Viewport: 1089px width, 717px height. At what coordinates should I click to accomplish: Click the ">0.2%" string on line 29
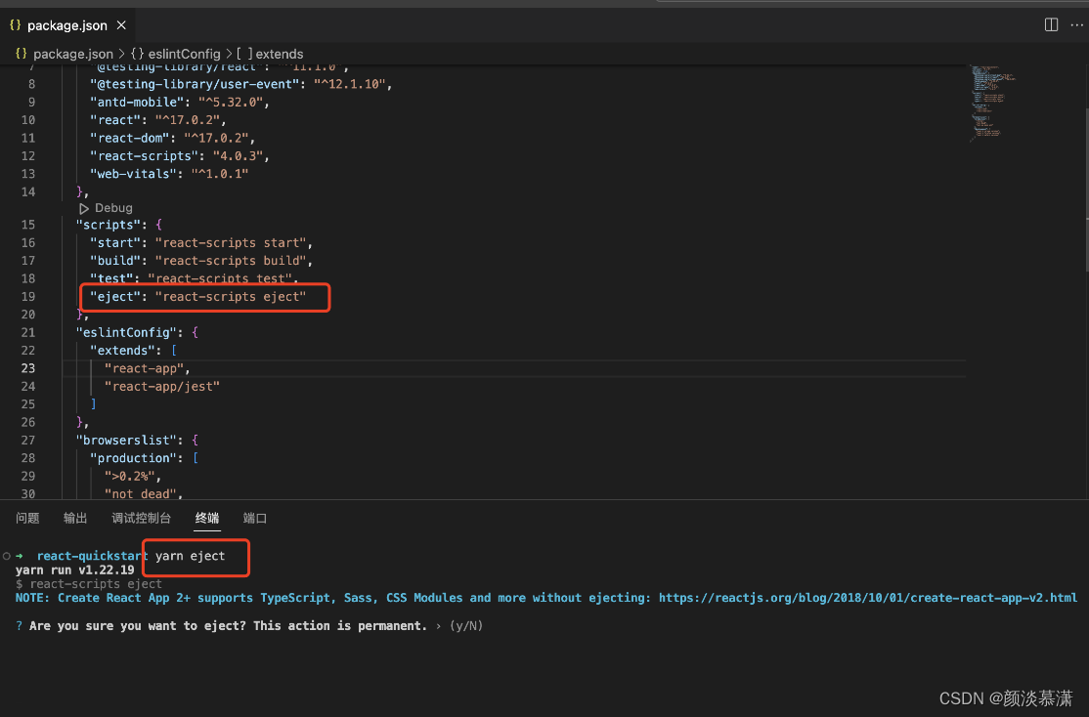click(x=129, y=476)
